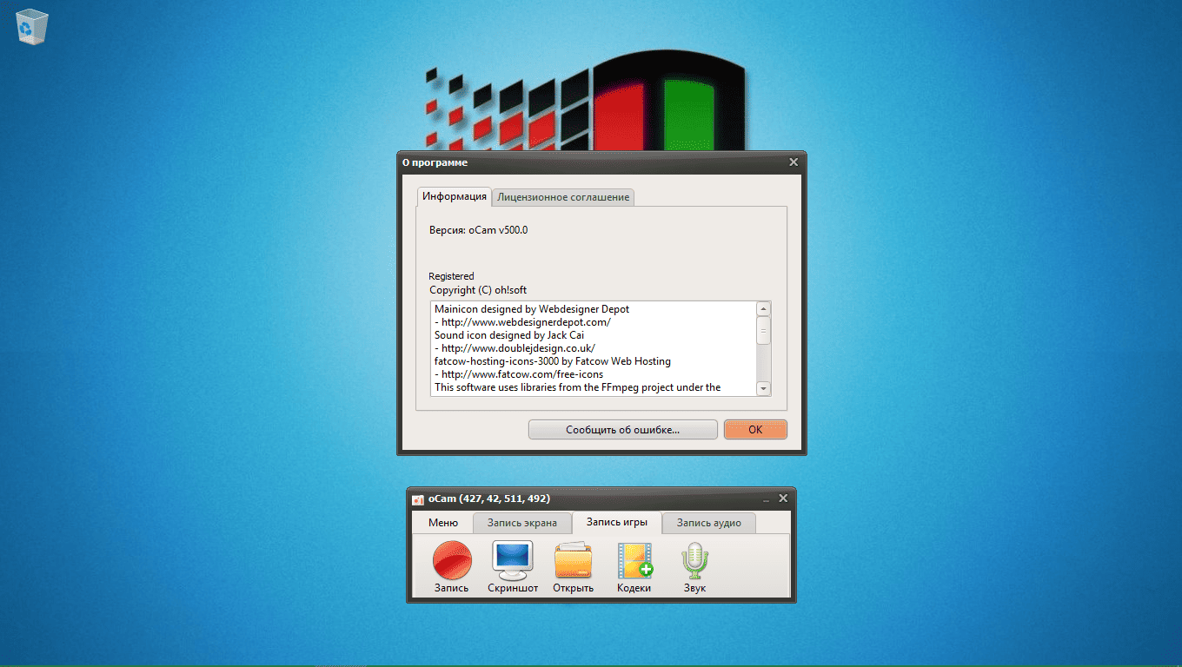Screen dimensions: 1182x667
Task: Select the Запись игры tab
Action: point(617,522)
